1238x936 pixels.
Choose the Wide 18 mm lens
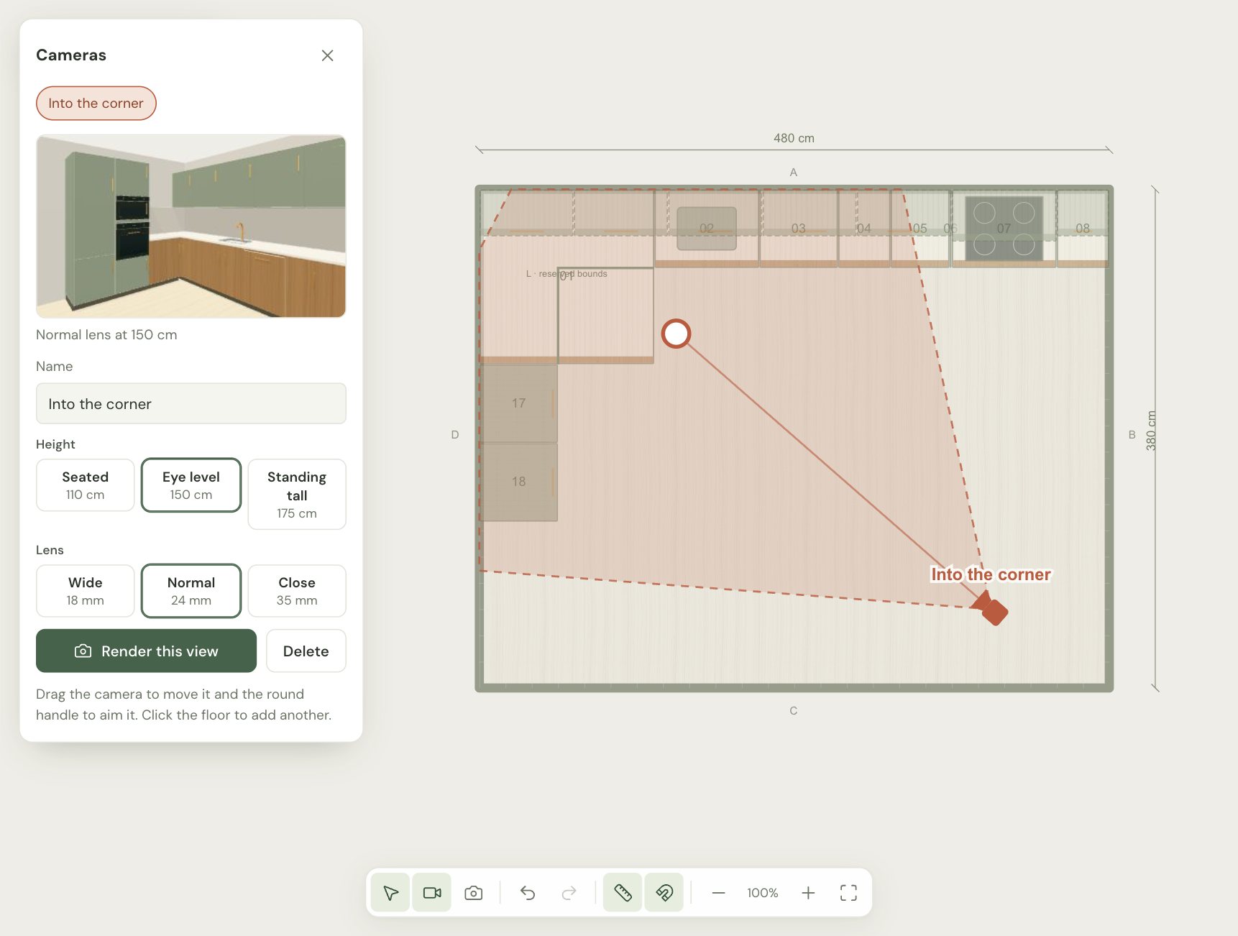(86, 591)
